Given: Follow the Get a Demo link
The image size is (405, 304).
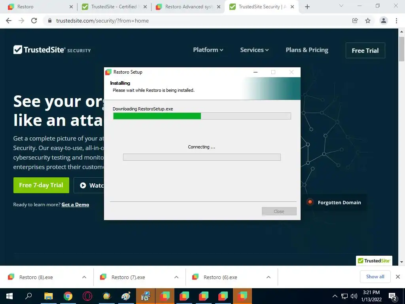Looking at the screenshot, I should (75, 205).
